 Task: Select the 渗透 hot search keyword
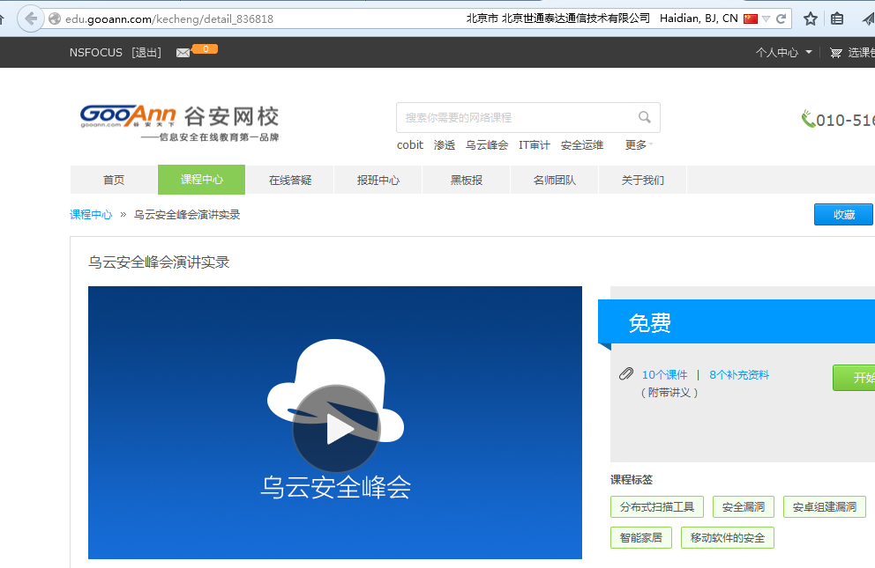coord(445,145)
